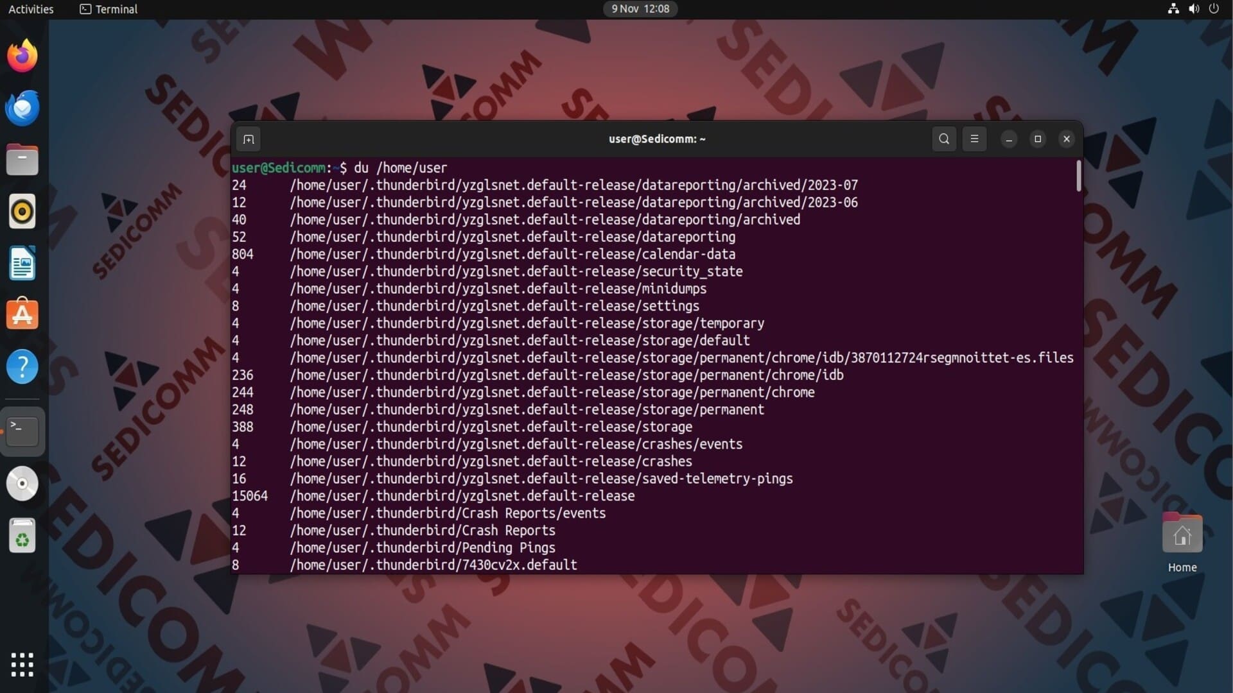The height and width of the screenshot is (693, 1233).
Task: Click the calendar-data path line
Action: pyautogui.click(x=512, y=255)
